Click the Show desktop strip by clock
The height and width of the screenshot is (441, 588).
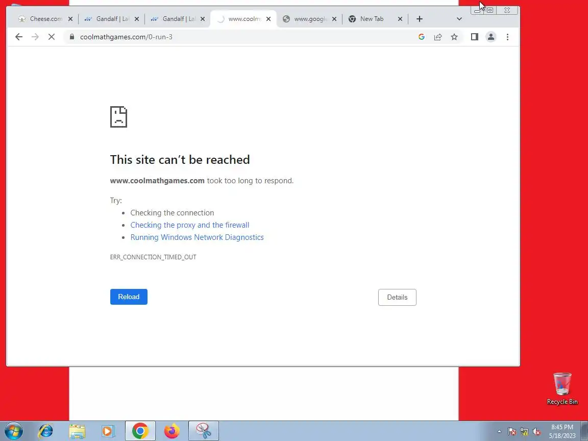pos(584,431)
